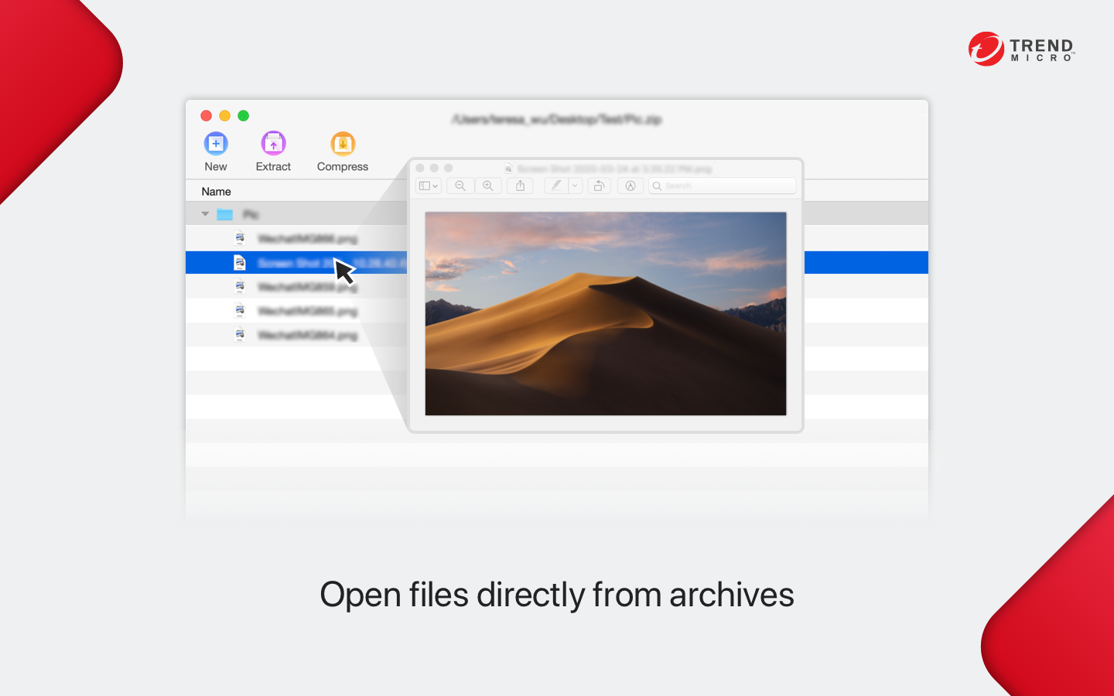This screenshot has height=696, width=1114.
Task: Zoom in on the previewed image
Action: (488, 186)
